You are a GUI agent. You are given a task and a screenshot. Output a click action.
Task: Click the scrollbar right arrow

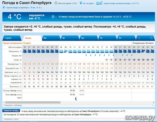(x=154, y=102)
